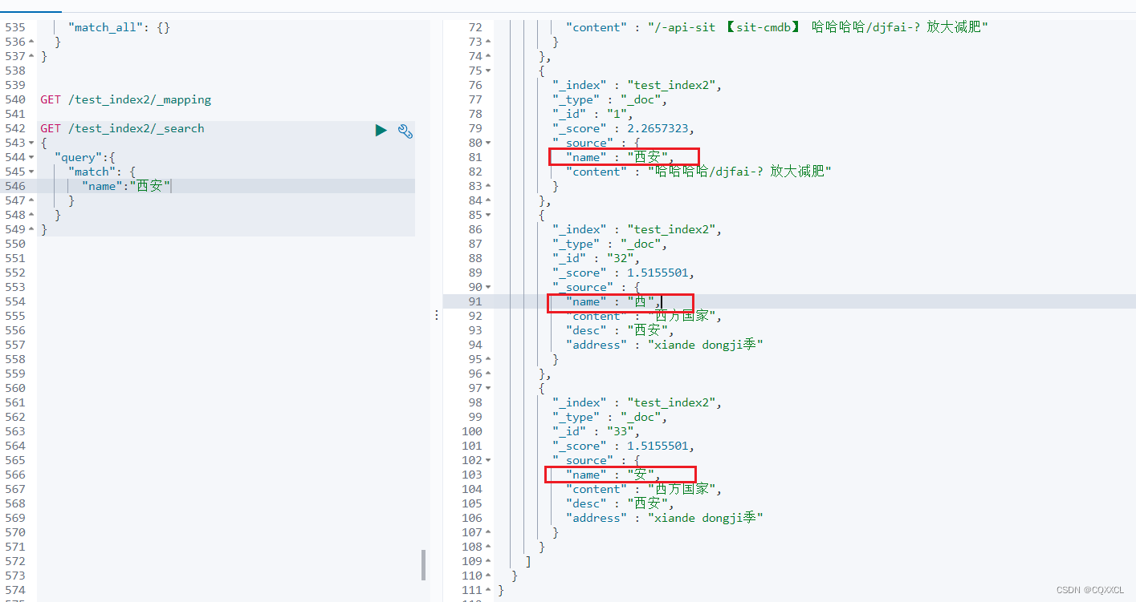The width and height of the screenshot is (1136, 602).
Task: Click the "_index" line at output line 76
Action: click(637, 85)
